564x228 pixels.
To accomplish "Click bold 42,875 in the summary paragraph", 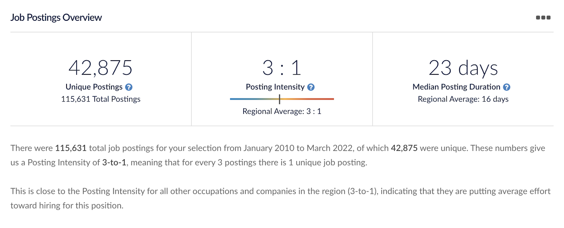I will pos(404,148).
